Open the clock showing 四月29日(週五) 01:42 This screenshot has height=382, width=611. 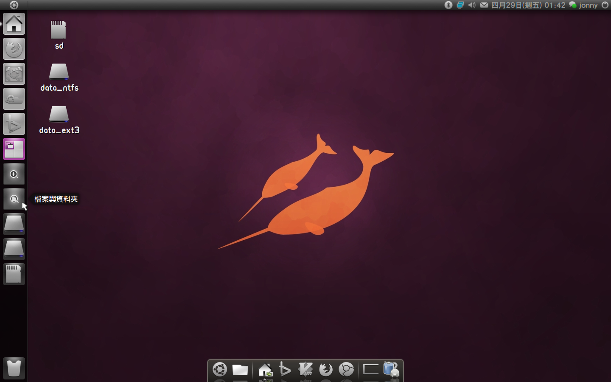(x=528, y=5)
